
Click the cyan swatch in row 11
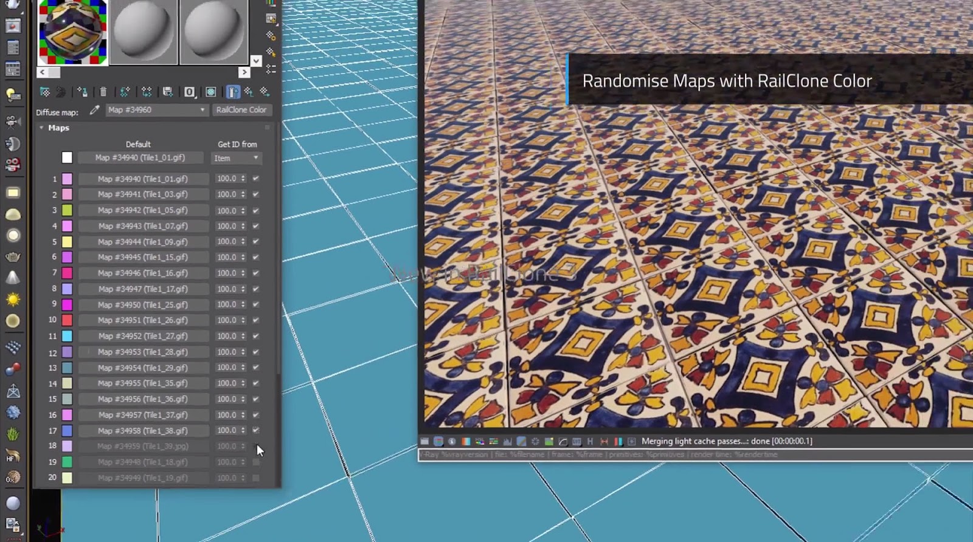67,336
